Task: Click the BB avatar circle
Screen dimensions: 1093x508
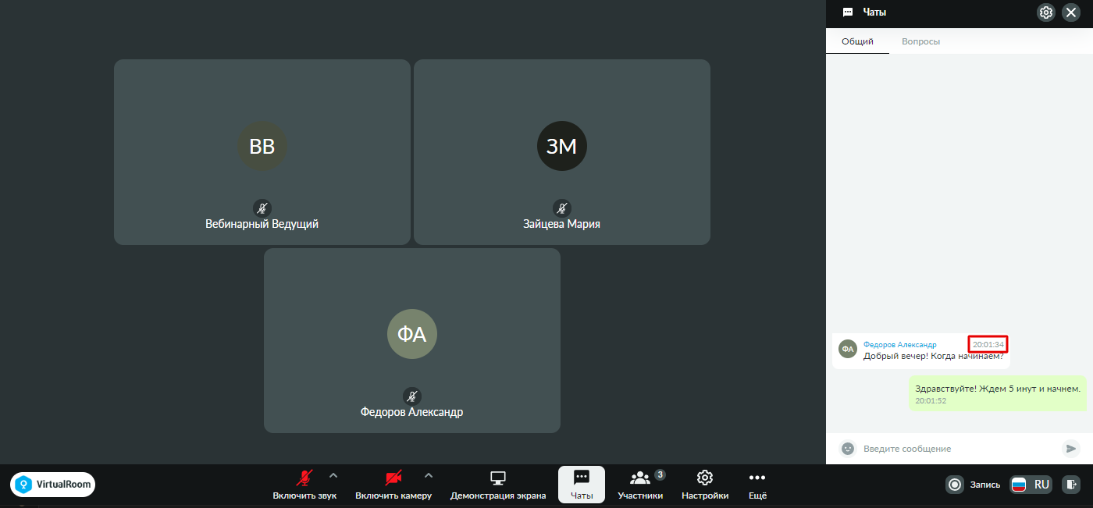Action: (x=262, y=146)
